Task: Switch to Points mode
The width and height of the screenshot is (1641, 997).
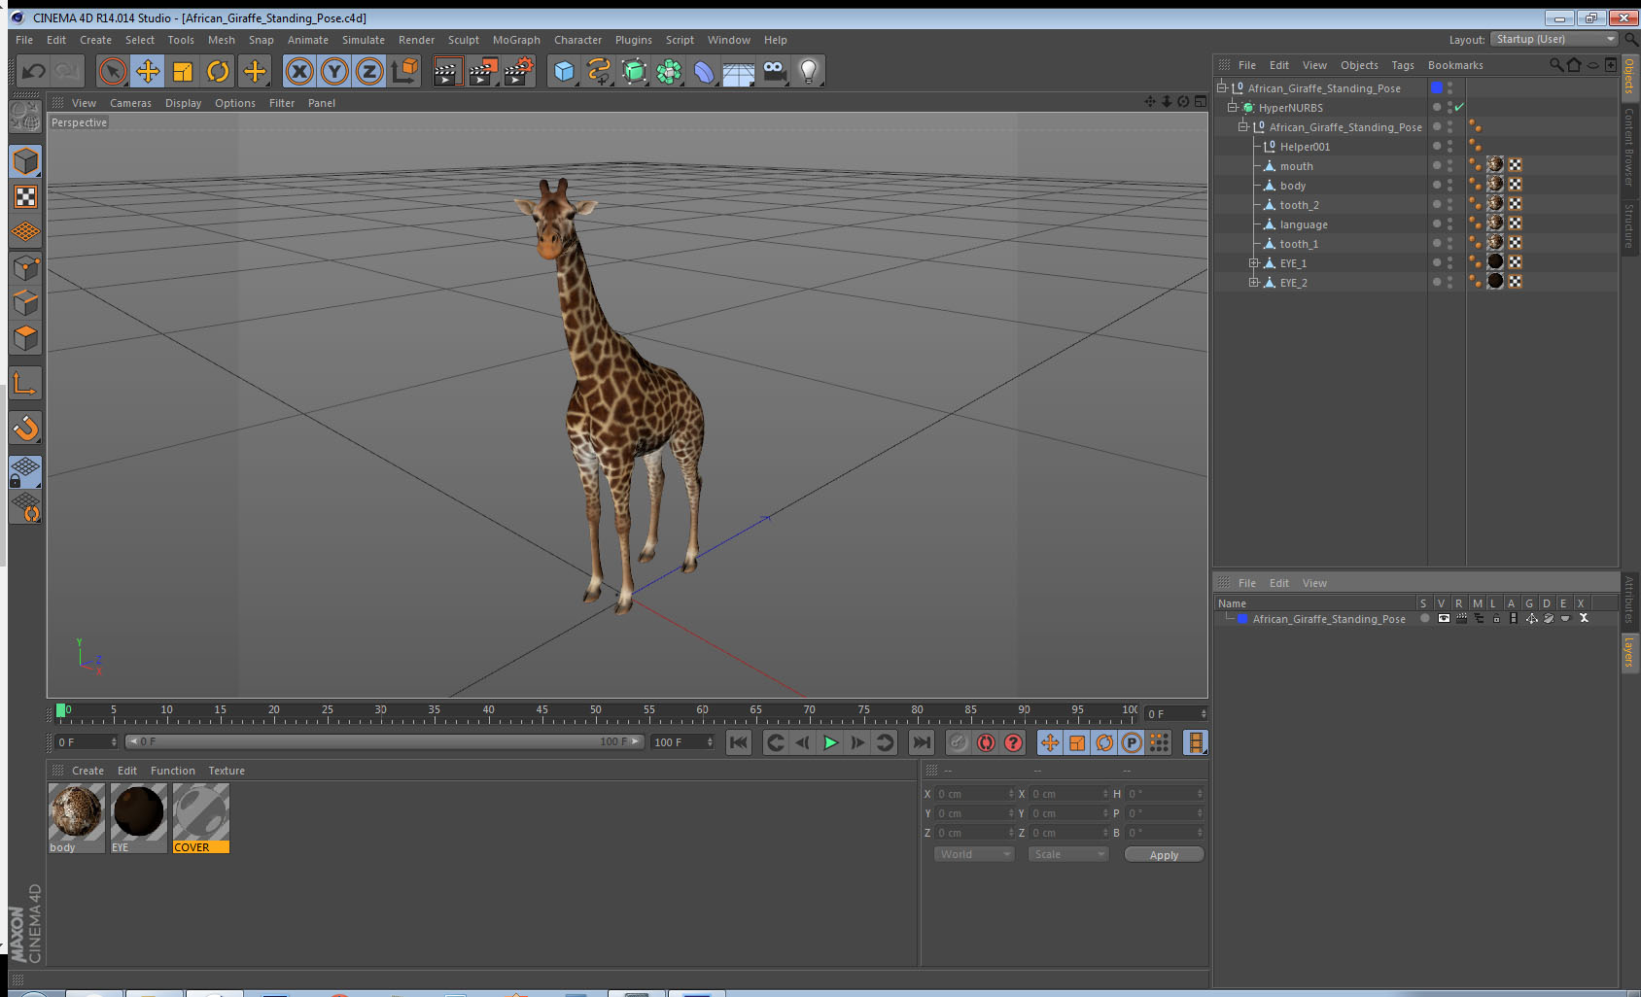Action: pos(25,267)
